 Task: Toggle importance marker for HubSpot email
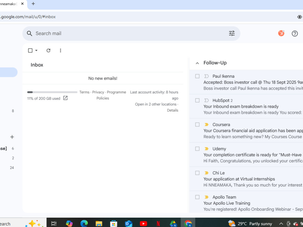coord(206,100)
